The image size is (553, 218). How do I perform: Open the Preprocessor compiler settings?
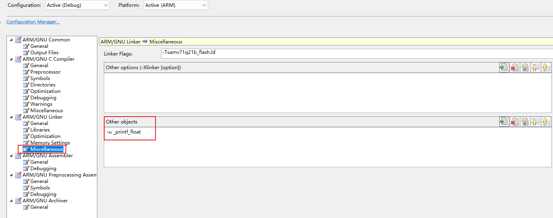[x=45, y=72]
